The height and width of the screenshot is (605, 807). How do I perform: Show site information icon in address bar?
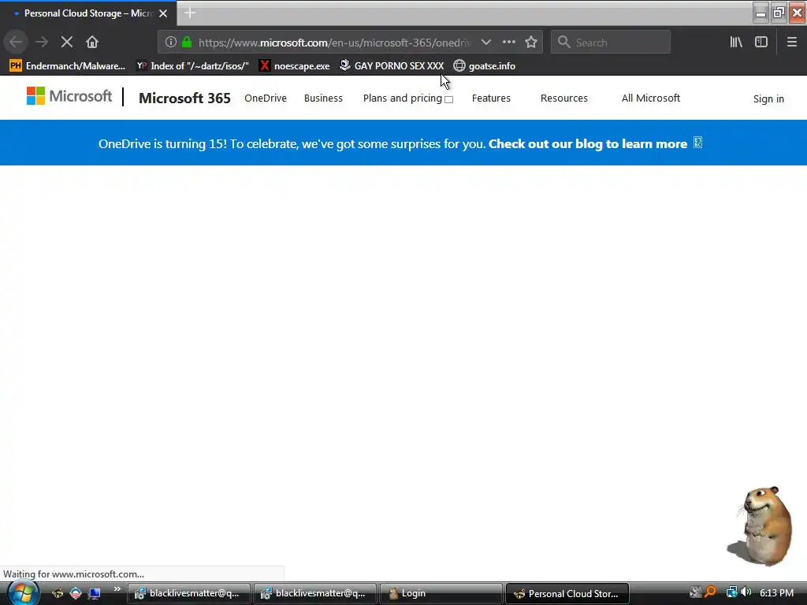point(171,43)
